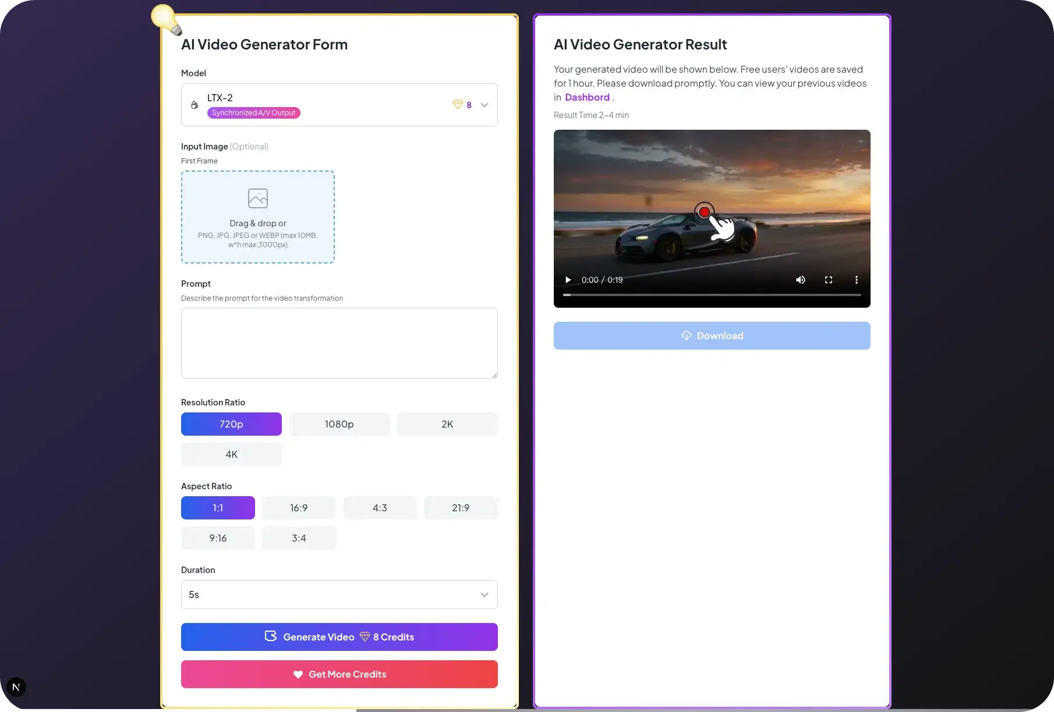Viewport: 1054px width, 712px height.
Task: Click the gem credit icon beside LTX-2
Action: 457,105
